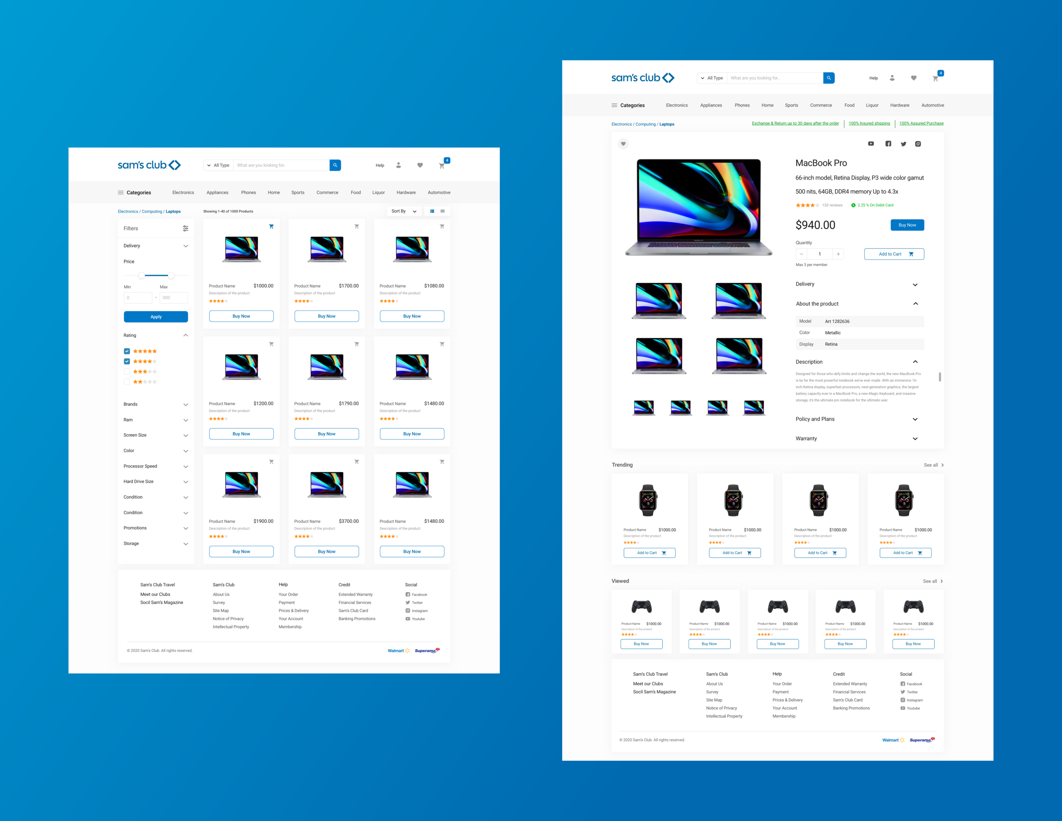Open the Sort By dropdown
The height and width of the screenshot is (821, 1062).
pyautogui.click(x=404, y=211)
